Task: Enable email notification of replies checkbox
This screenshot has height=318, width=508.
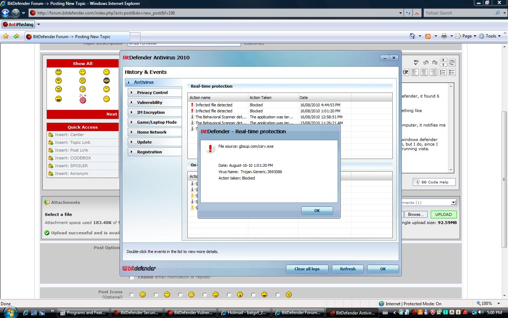Action: [x=132, y=277]
